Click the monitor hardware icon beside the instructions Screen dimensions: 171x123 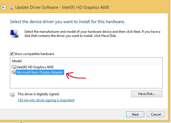point(14,34)
